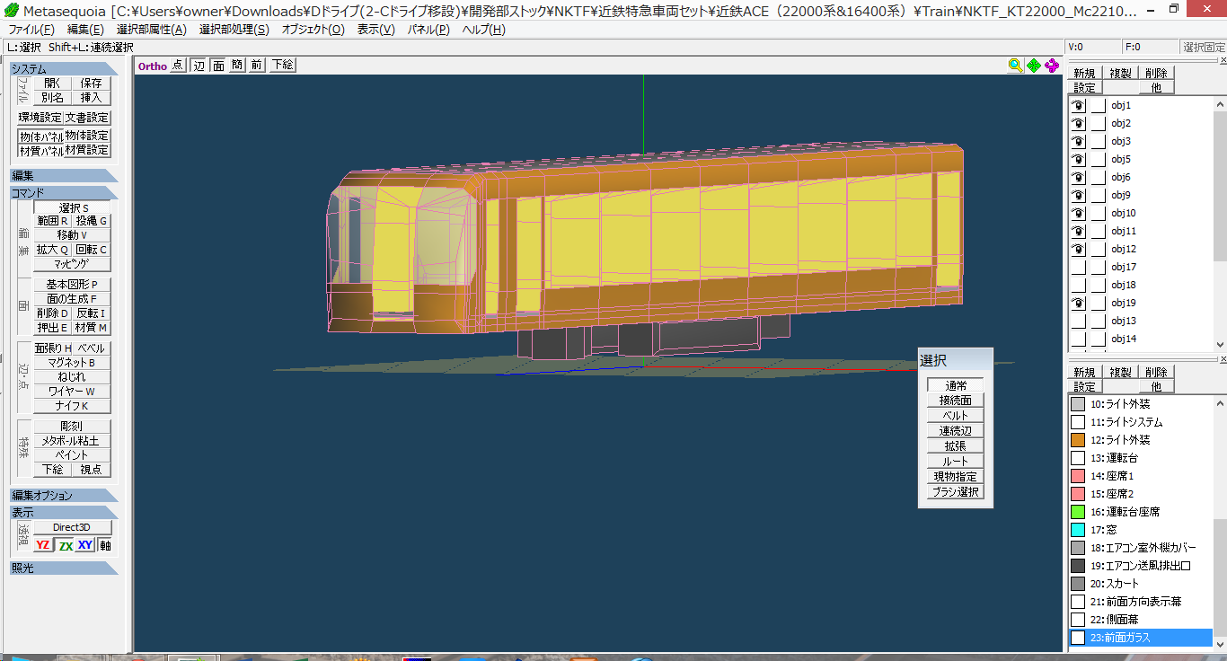Click the 開く open button
The width and height of the screenshot is (1227, 661).
(53, 83)
